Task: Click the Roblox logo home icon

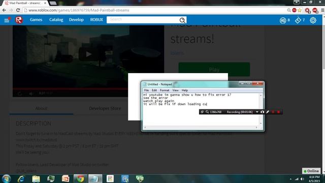Action: coord(19,20)
